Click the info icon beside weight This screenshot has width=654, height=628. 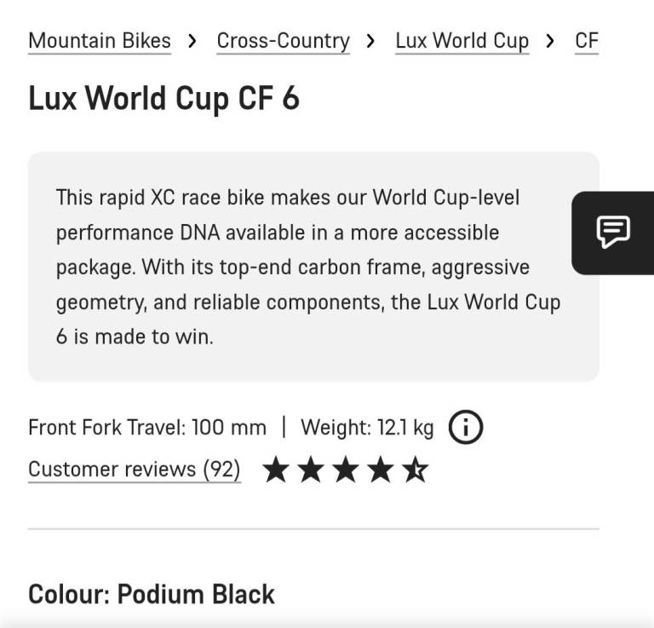[x=465, y=428]
